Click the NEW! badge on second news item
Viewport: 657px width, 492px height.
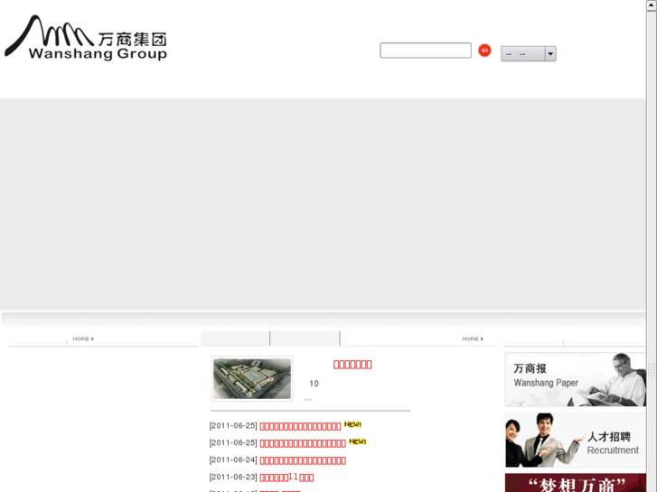358,441
